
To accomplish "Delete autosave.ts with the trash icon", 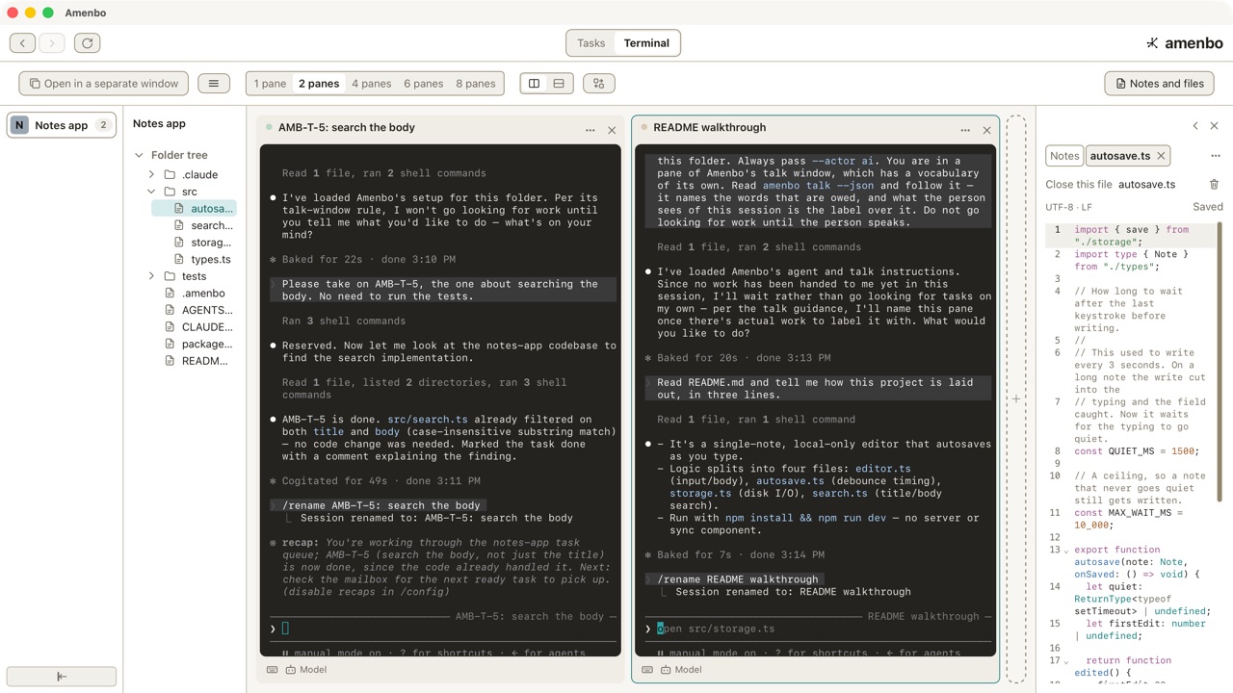I will coord(1214,184).
